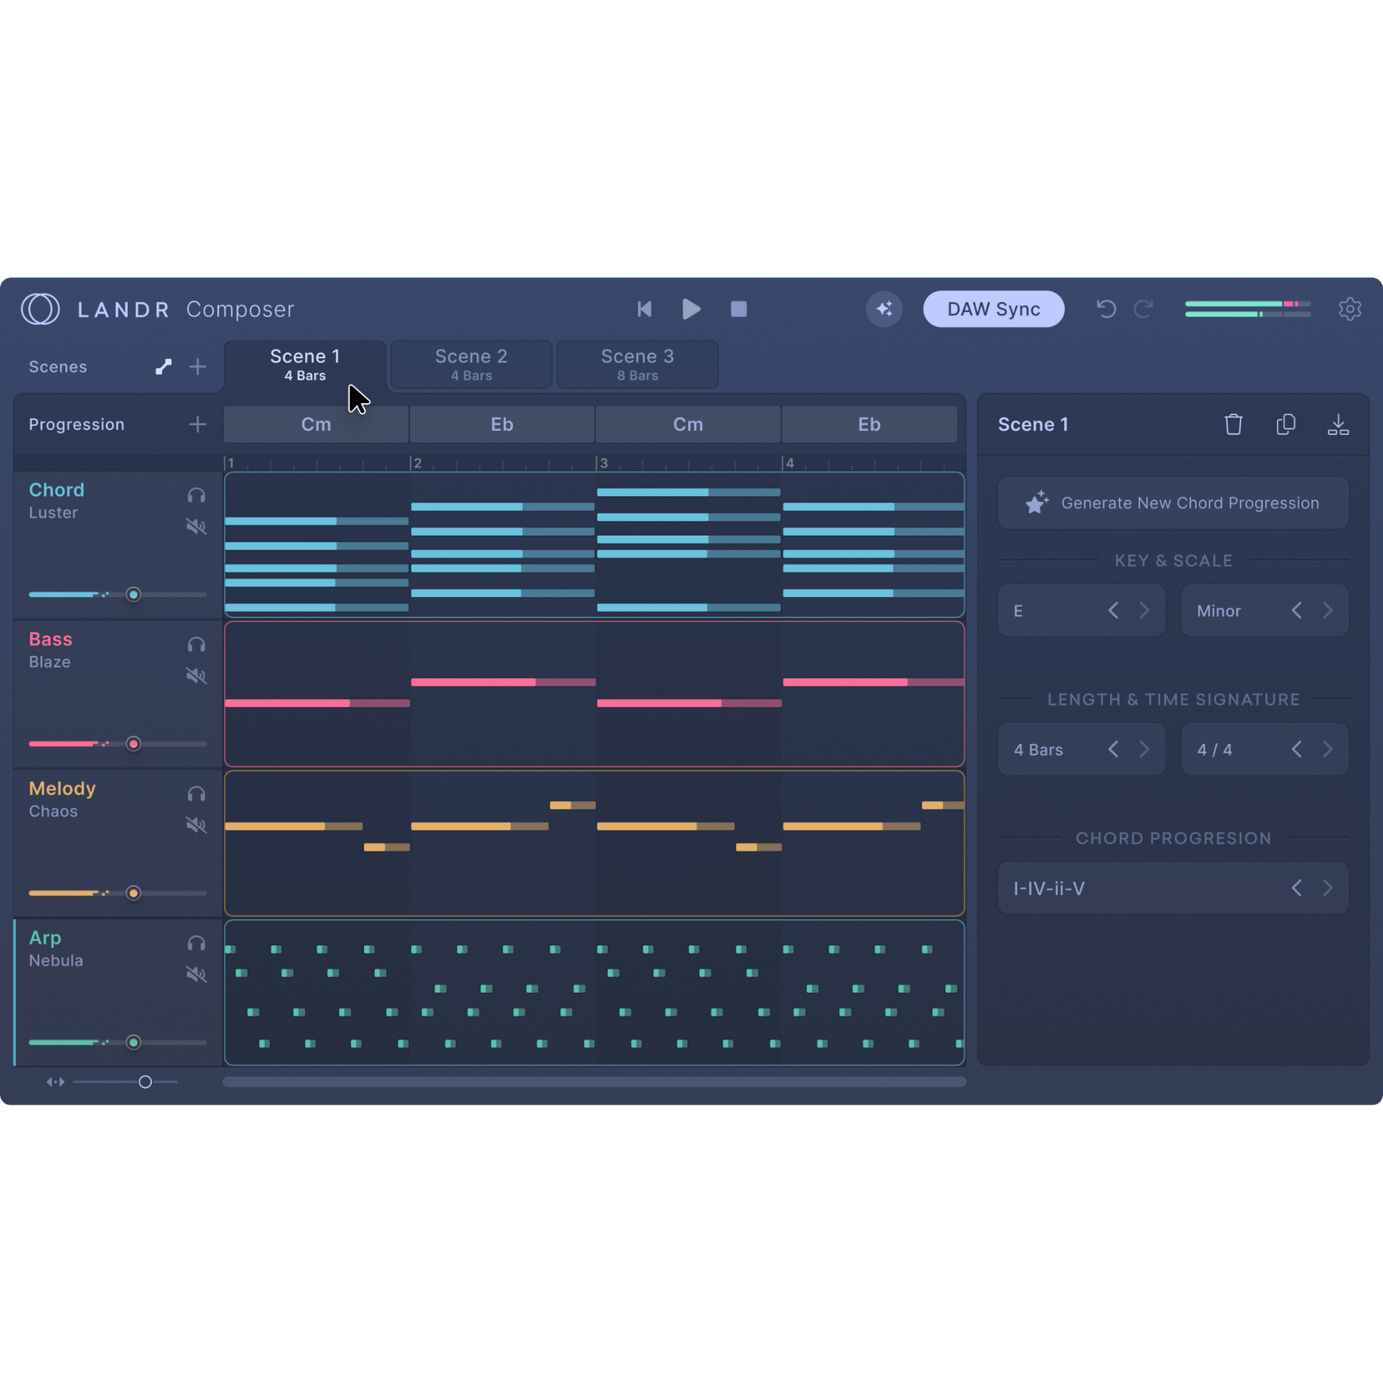Enable DAW Sync
Screen dimensions: 1383x1383
(x=994, y=308)
